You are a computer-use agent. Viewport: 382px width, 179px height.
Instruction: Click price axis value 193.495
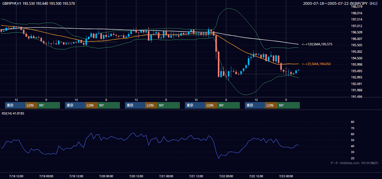[357, 71]
